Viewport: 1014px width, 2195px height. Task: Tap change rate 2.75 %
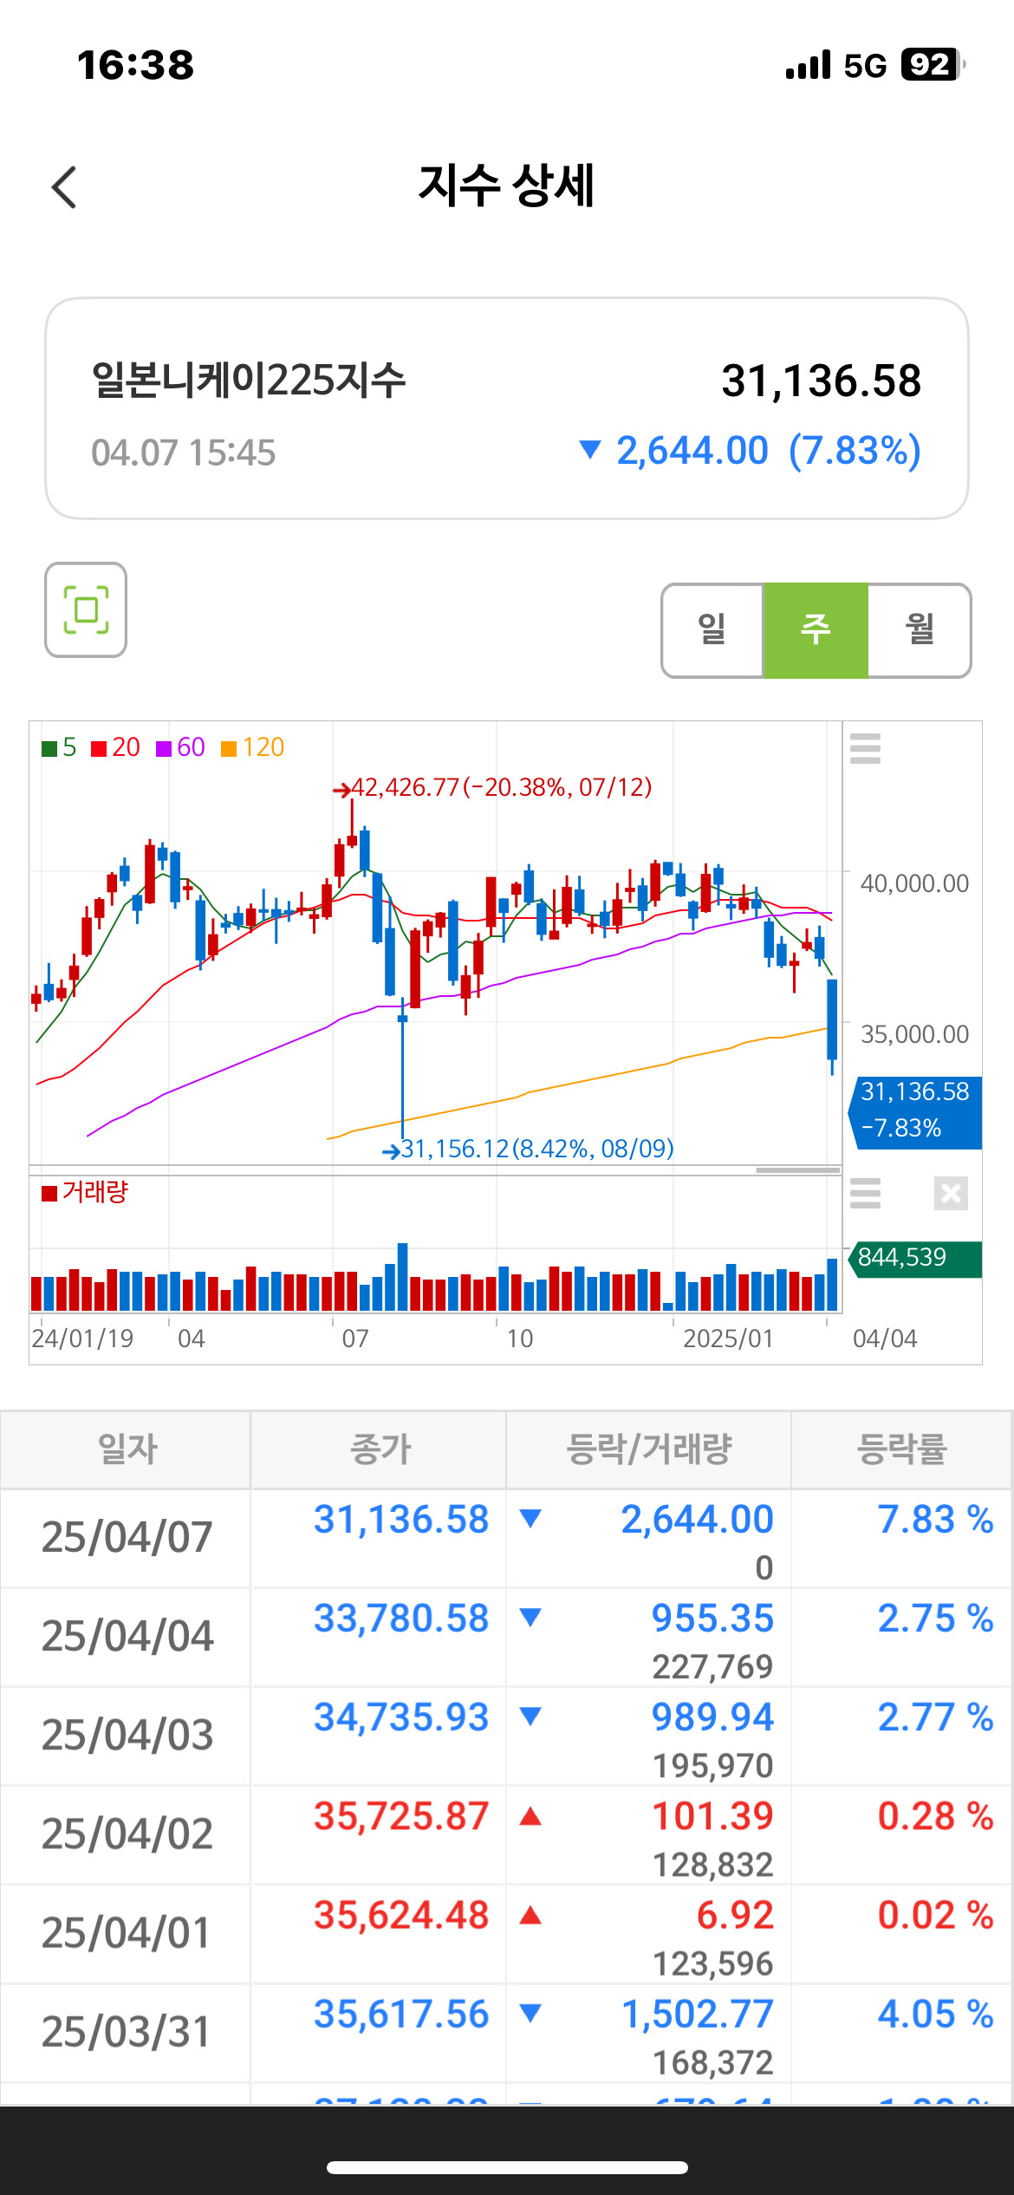pos(935,1619)
